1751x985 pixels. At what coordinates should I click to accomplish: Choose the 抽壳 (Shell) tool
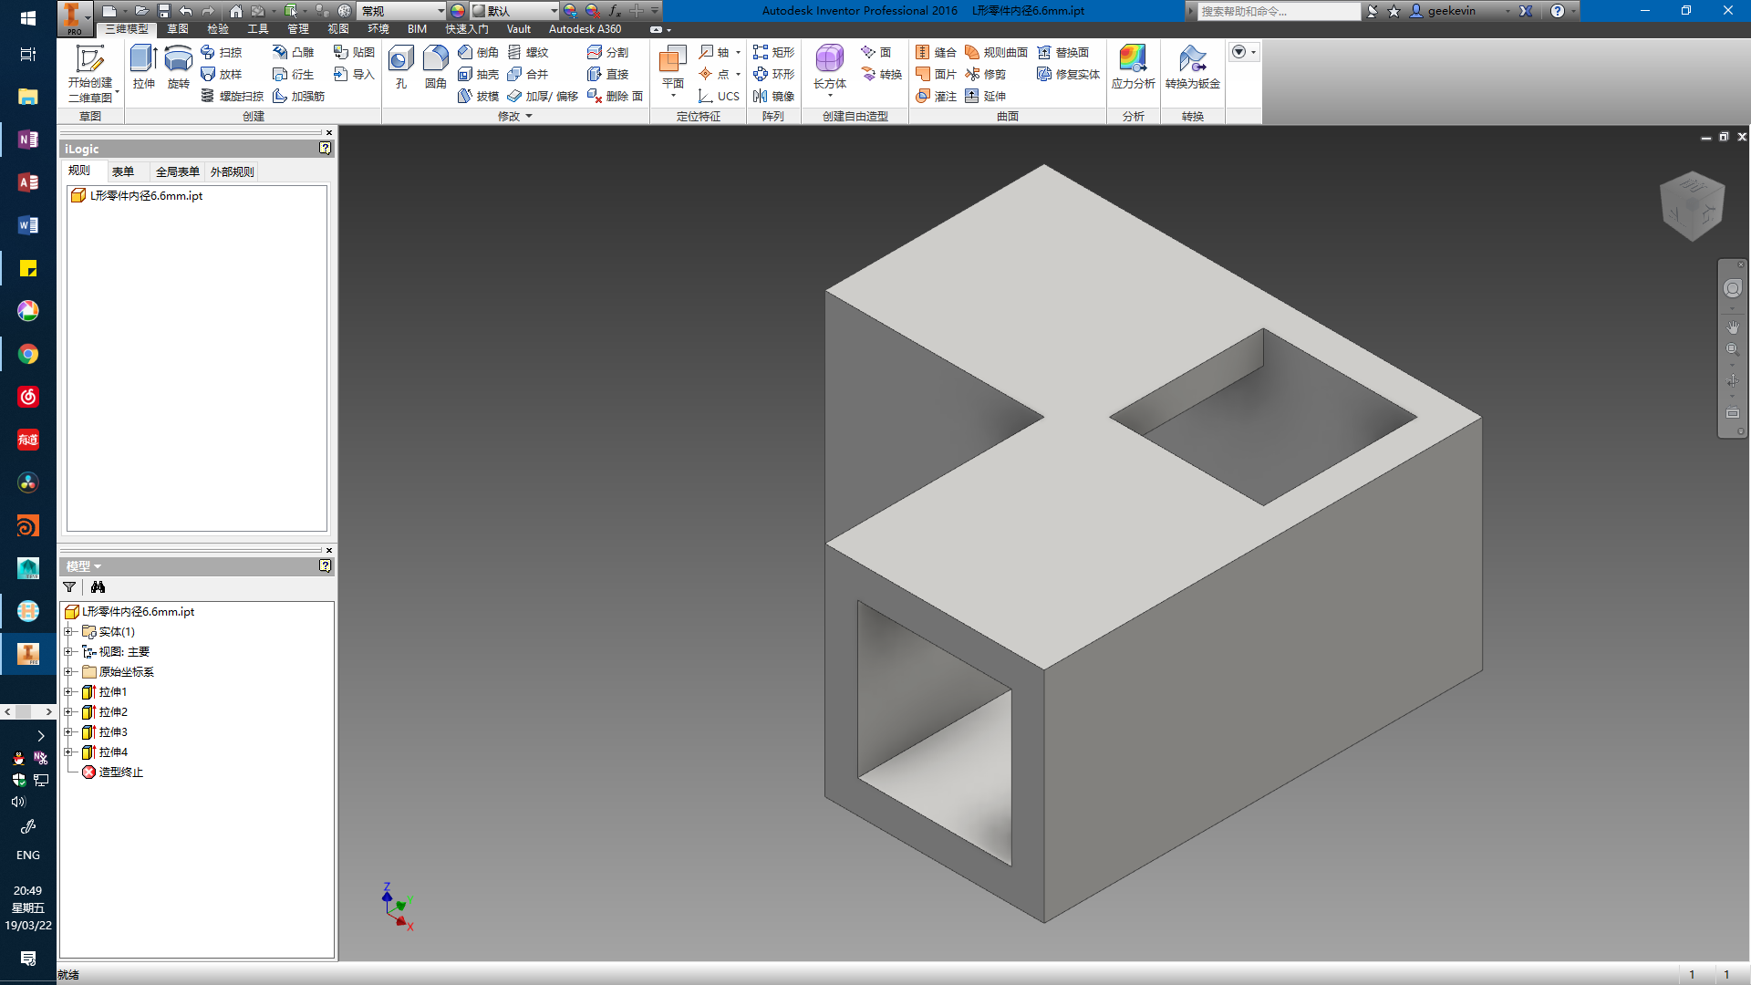(479, 74)
